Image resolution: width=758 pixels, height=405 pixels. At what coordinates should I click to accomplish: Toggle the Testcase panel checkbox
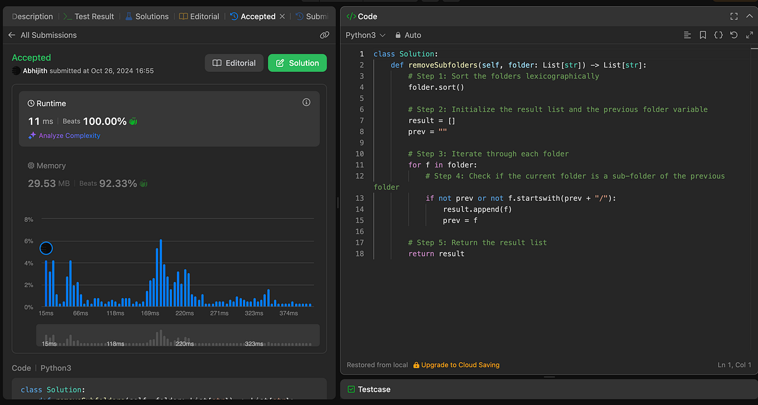351,390
